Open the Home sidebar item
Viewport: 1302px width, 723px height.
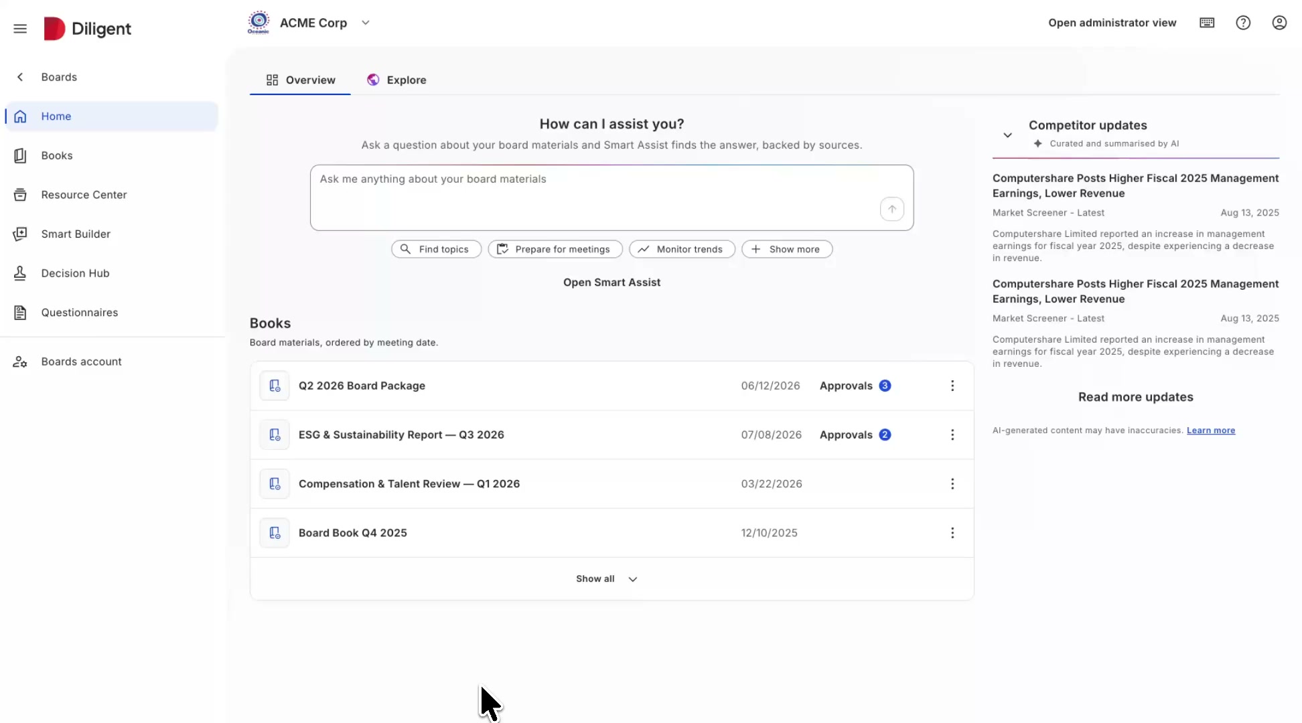[112, 116]
